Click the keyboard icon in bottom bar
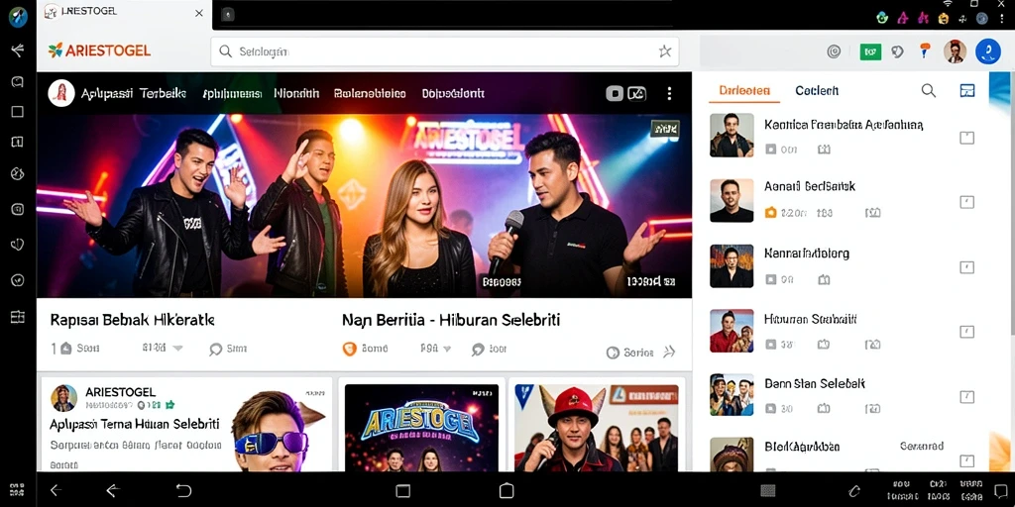Viewport: 1015px width, 507px height. point(768,491)
